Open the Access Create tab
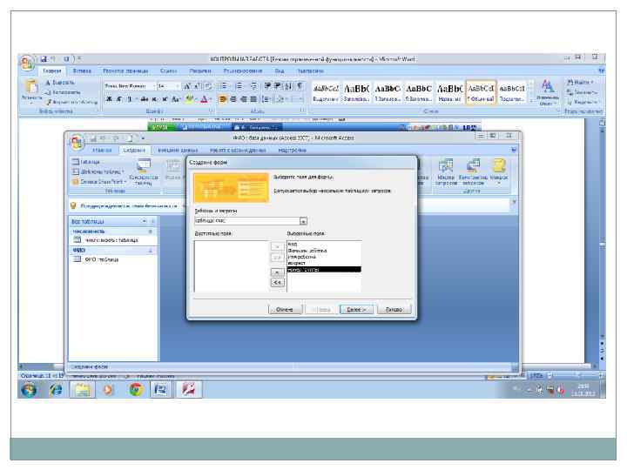Viewport: 627px width, 470px height. (134, 151)
